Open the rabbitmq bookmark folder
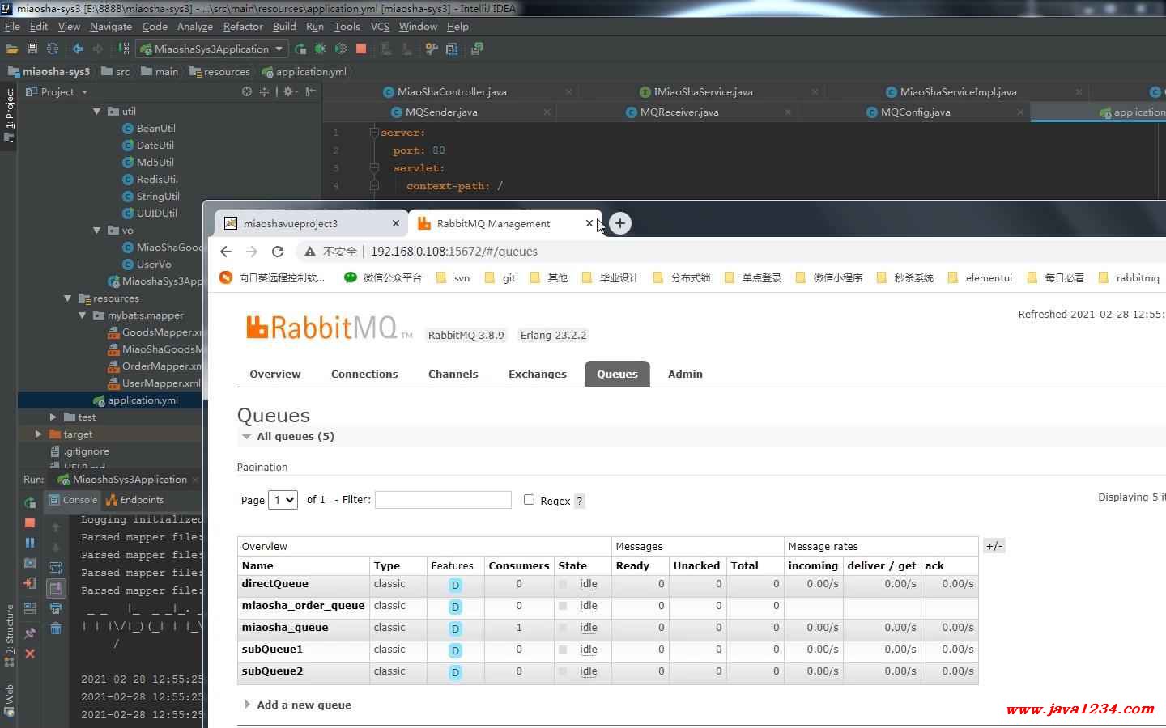 tap(1129, 277)
